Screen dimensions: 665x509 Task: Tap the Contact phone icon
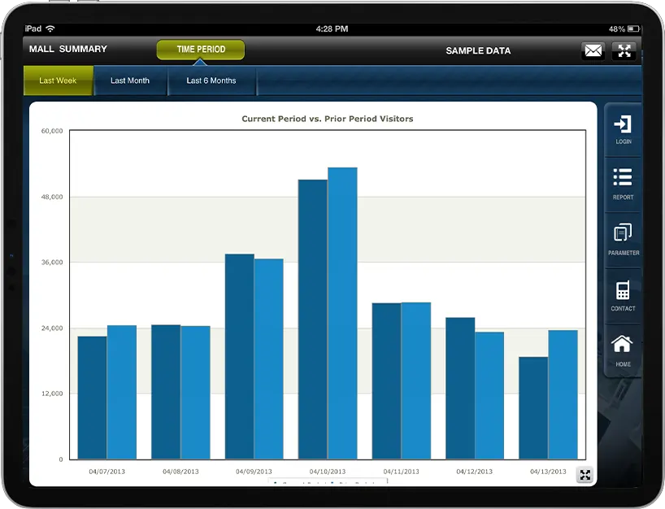coord(623,295)
